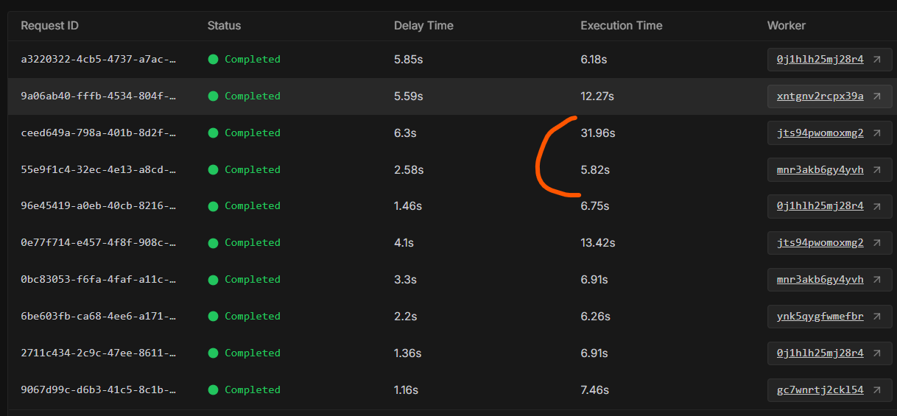Click the 31.96s execution time value
Screen dimensions: 897x416
(597, 133)
